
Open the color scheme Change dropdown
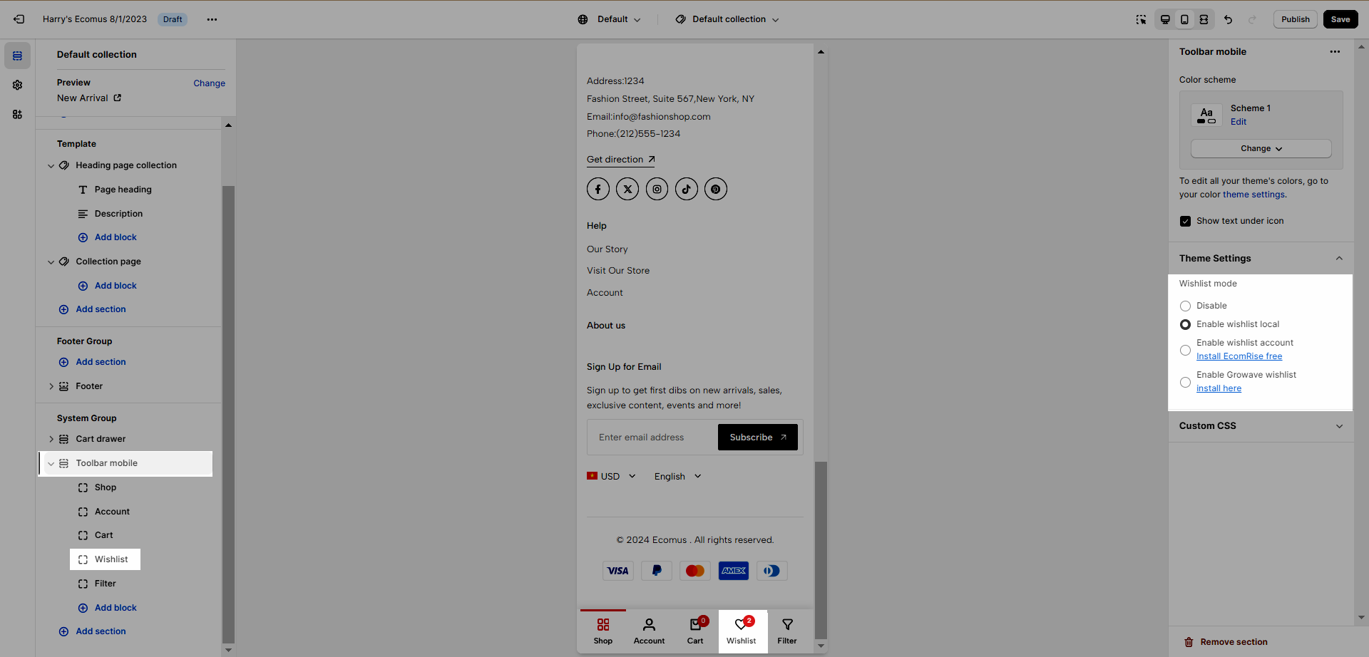[x=1261, y=148]
